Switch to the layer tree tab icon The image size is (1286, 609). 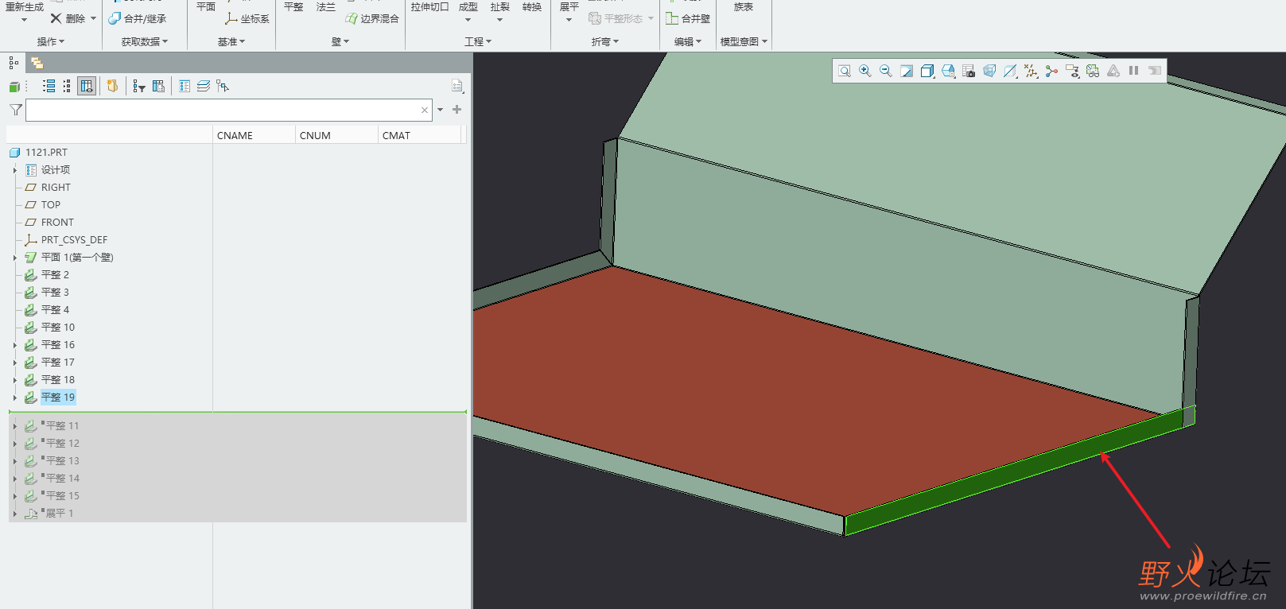[37, 63]
